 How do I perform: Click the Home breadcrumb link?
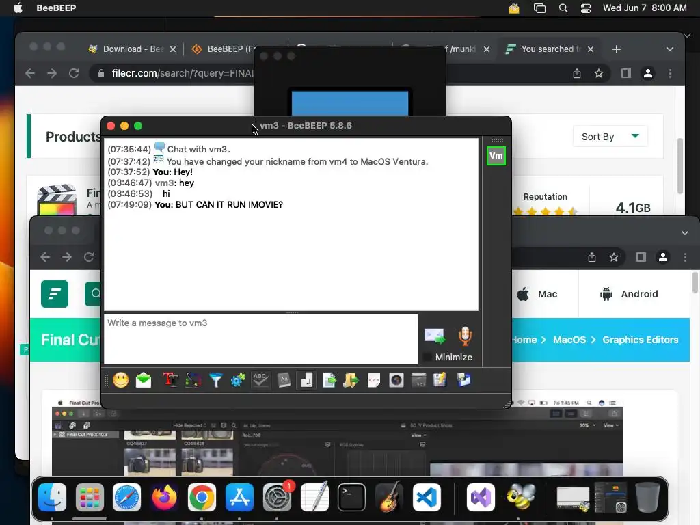[524, 340]
